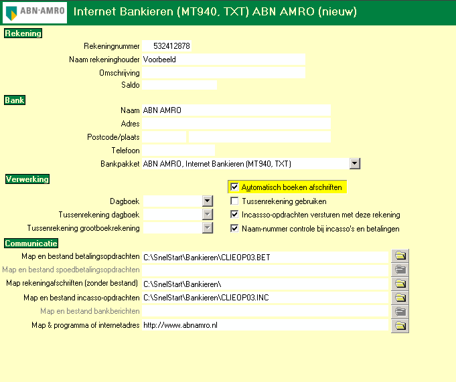Click the Rekeningnummer field 532412878
The width and height of the screenshot is (456, 382).
click(167, 46)
